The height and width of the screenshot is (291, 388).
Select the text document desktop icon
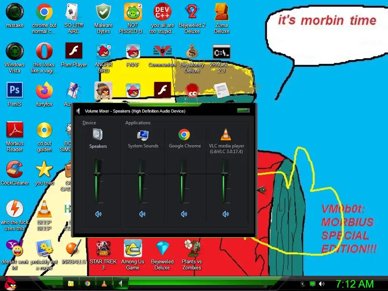221,91
